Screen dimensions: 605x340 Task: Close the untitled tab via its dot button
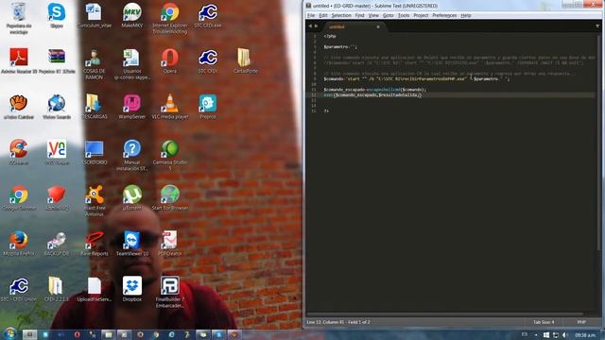click(378, 26)
